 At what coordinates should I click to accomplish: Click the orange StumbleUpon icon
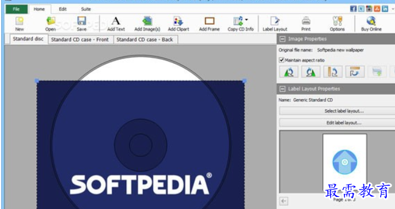click(377, 9)
